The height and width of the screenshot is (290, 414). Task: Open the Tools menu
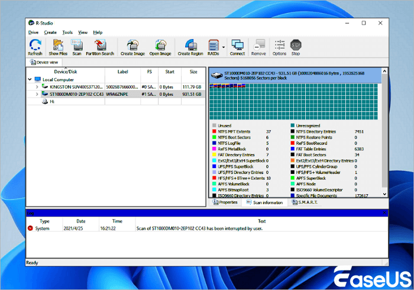[x=67, y=32]
